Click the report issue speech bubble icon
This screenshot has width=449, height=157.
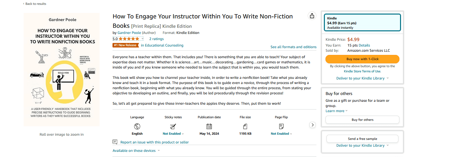[115, 142]
